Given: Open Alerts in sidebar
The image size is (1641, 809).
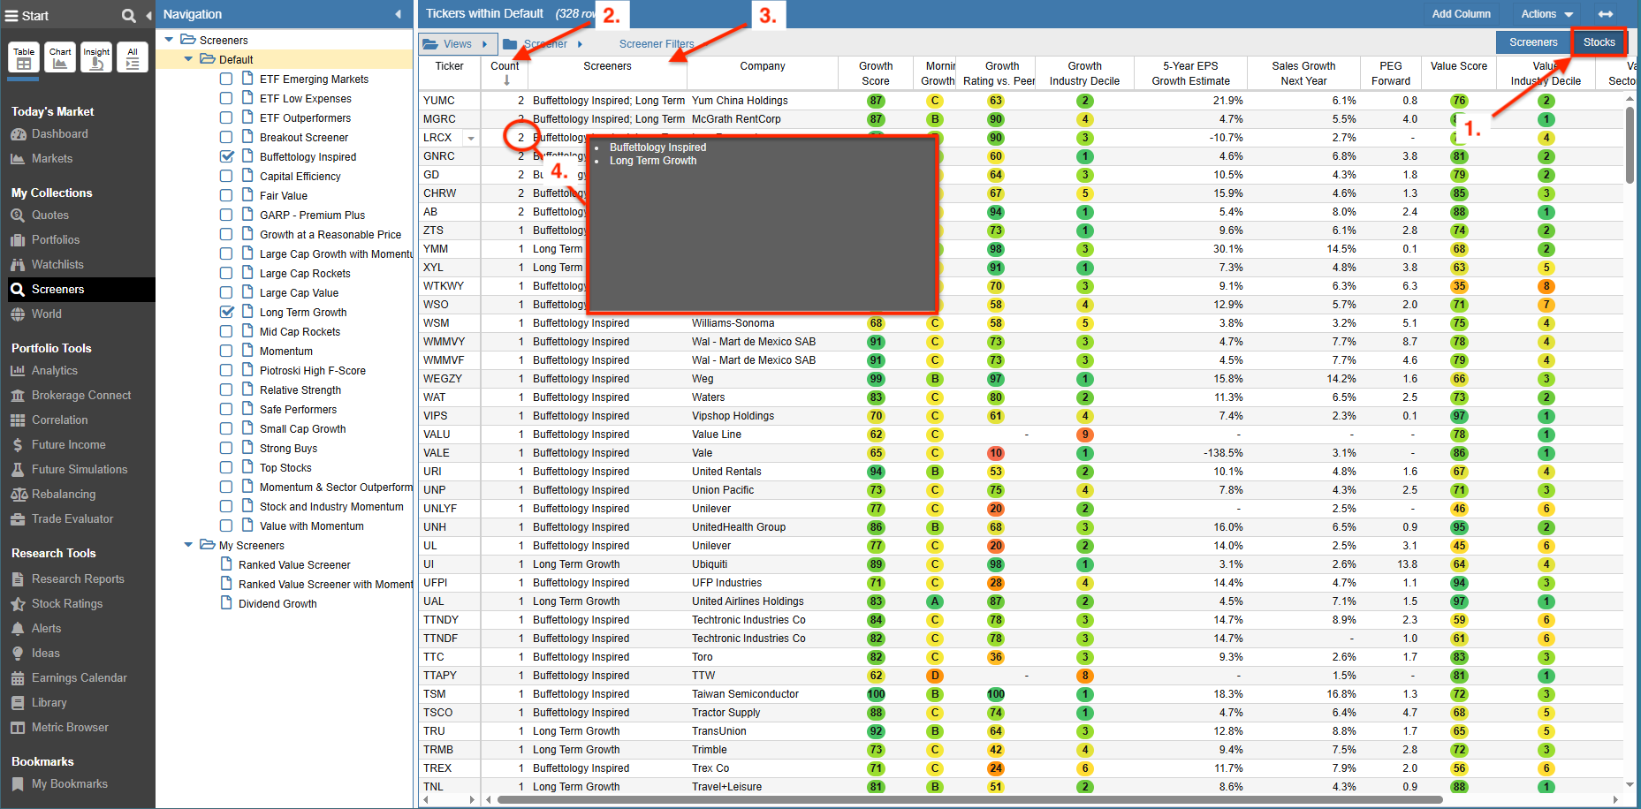Looking at the screenshot, I should click(x=46, y=629).
